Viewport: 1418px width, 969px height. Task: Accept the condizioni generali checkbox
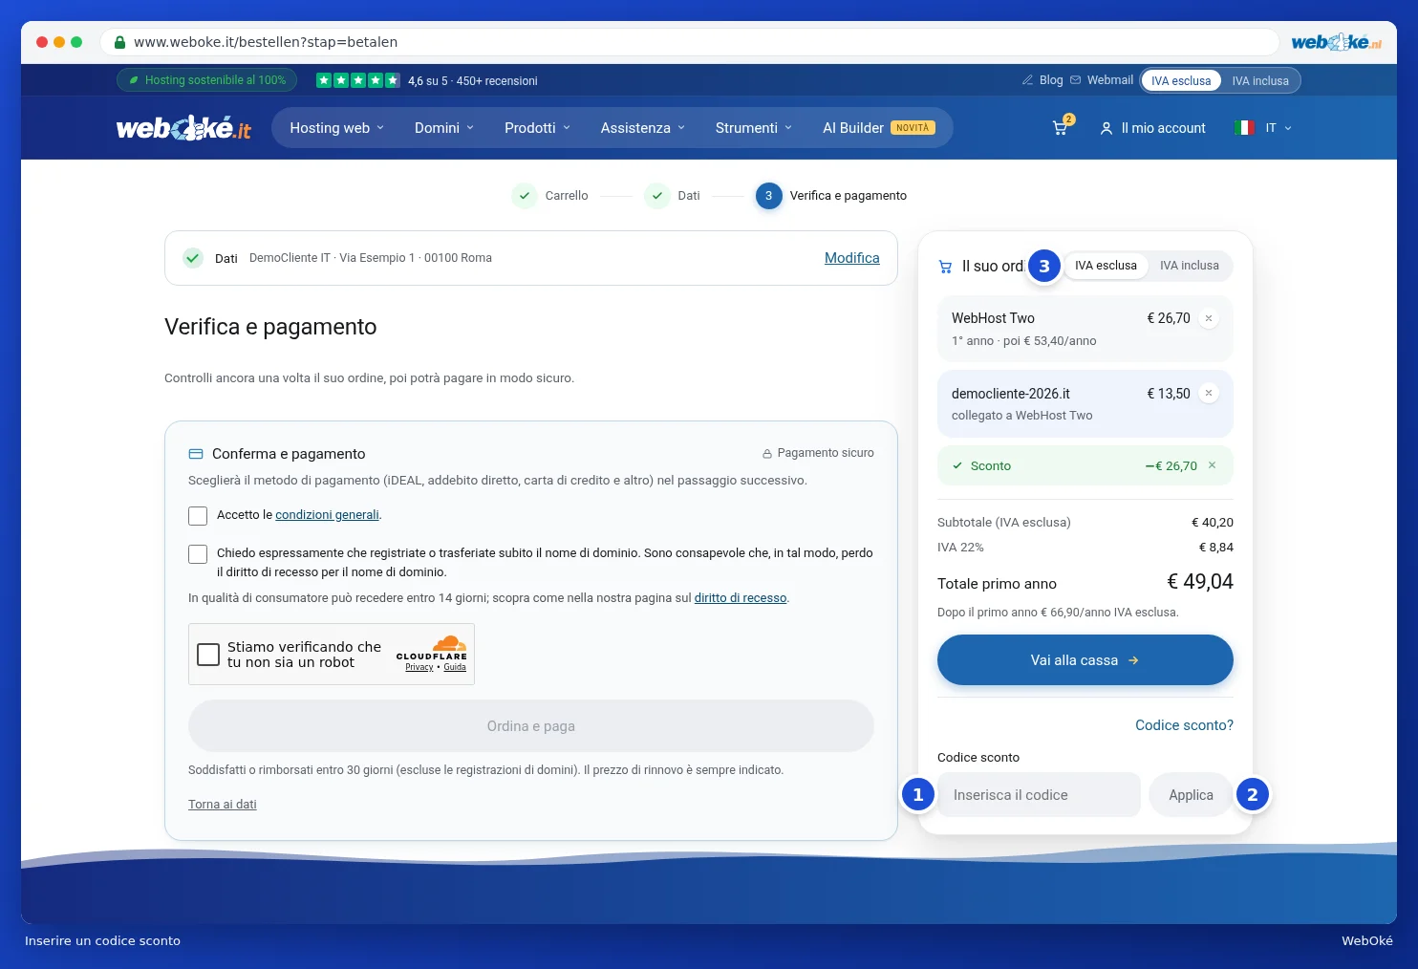(198, 516)
